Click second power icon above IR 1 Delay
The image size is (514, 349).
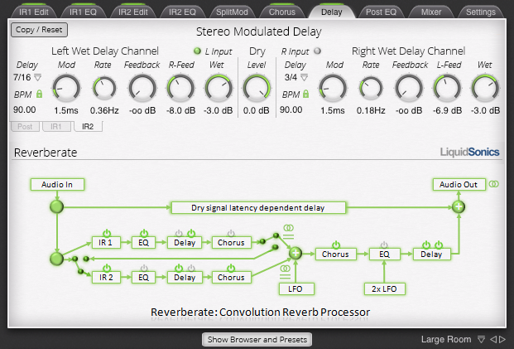[x=191, y=233]
